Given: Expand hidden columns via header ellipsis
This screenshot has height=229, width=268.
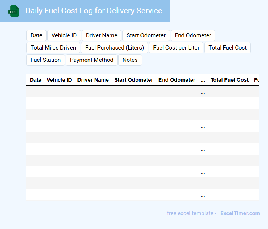Looking at the screenshot, I should click(203, 80).
